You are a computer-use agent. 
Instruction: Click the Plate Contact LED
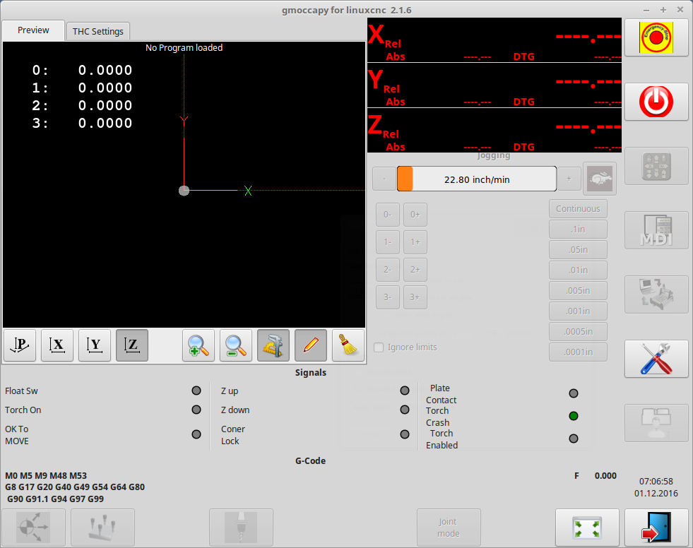click(x=573, y=393)
